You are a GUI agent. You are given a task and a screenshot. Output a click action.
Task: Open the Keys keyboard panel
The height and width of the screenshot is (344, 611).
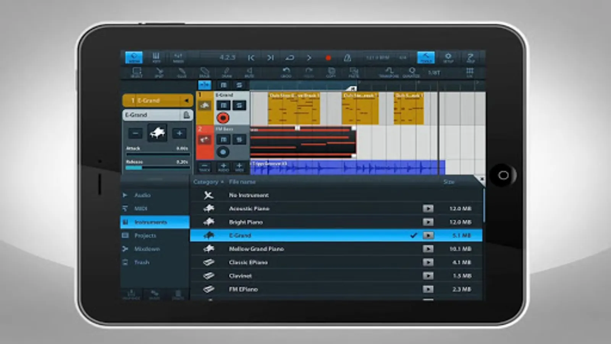[x=156, y=58]
